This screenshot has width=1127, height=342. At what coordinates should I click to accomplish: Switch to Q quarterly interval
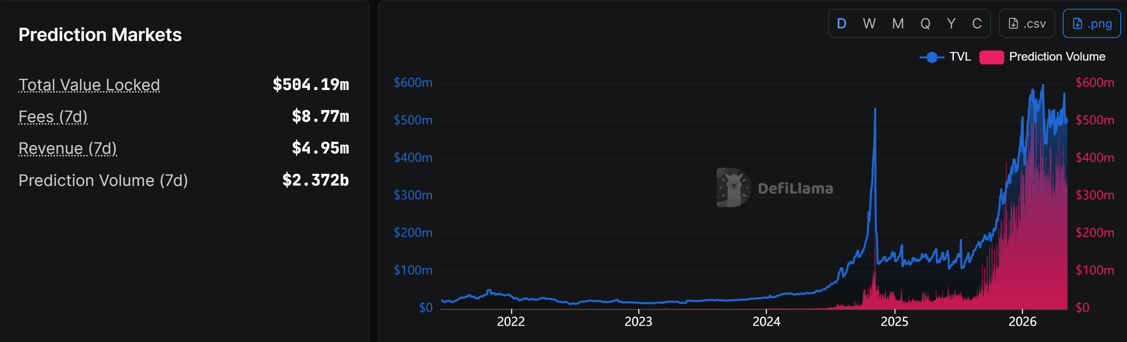point(925,24)
